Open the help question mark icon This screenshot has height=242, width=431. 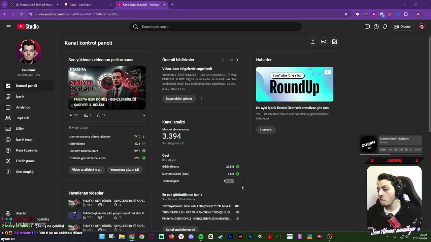coord(376,27)
